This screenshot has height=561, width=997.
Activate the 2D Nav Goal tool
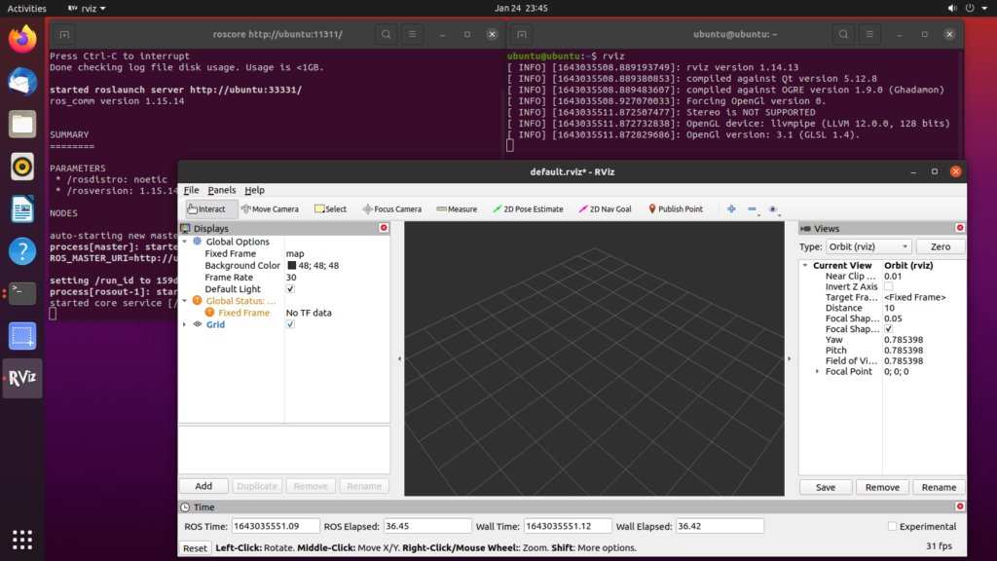coord(605,209)
